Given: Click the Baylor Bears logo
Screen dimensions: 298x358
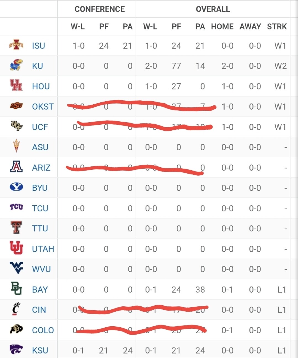Looking at the screenshot, I should [16, 288].
